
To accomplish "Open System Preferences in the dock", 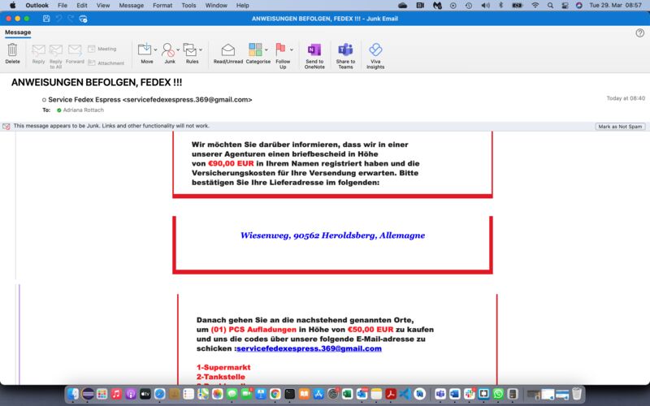I will 333,394.
